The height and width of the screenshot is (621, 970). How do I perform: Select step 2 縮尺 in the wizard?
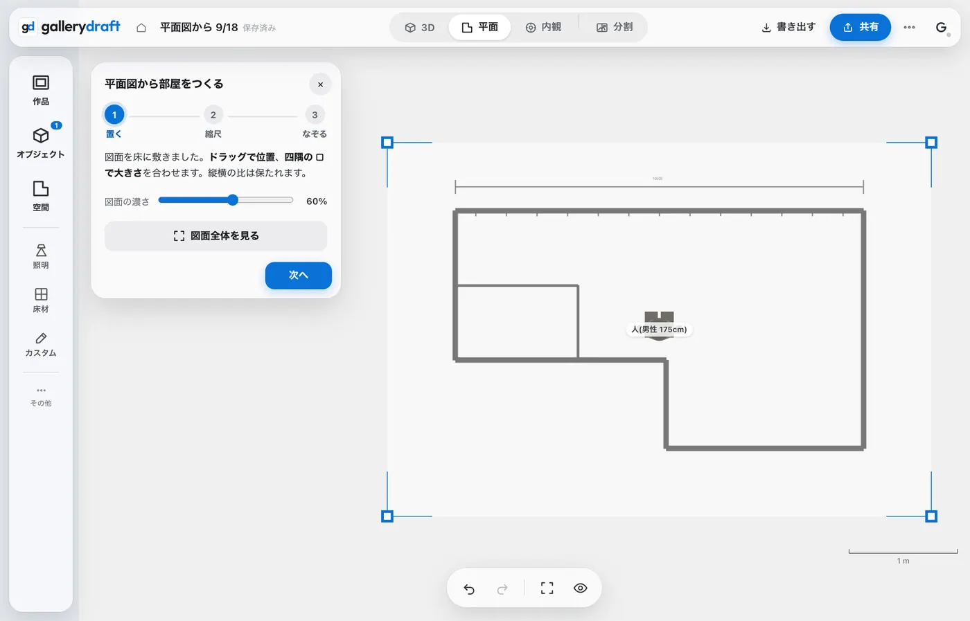[213, 121]
